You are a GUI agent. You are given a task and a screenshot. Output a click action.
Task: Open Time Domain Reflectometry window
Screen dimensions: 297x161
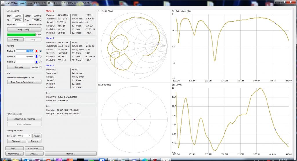[x=24, y=82]
